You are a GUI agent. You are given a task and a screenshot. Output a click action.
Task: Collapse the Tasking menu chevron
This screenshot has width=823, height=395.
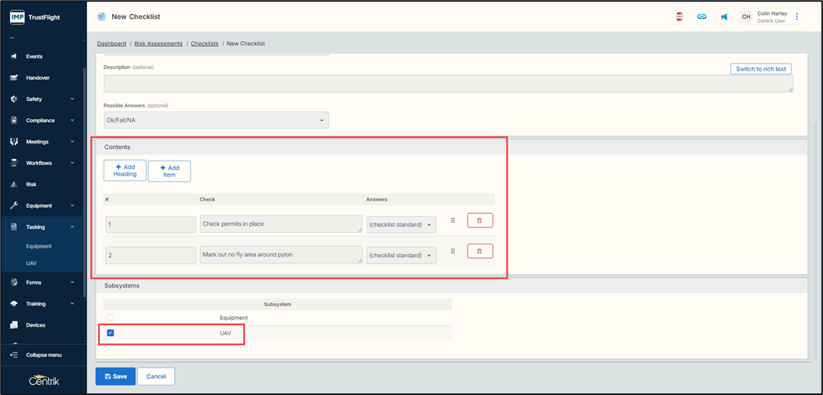pyautogui.click(x=72, y=227)
